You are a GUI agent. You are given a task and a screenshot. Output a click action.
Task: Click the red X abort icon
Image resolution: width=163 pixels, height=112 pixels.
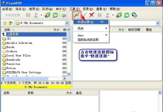pyautogui.click(x=92, y=15)
